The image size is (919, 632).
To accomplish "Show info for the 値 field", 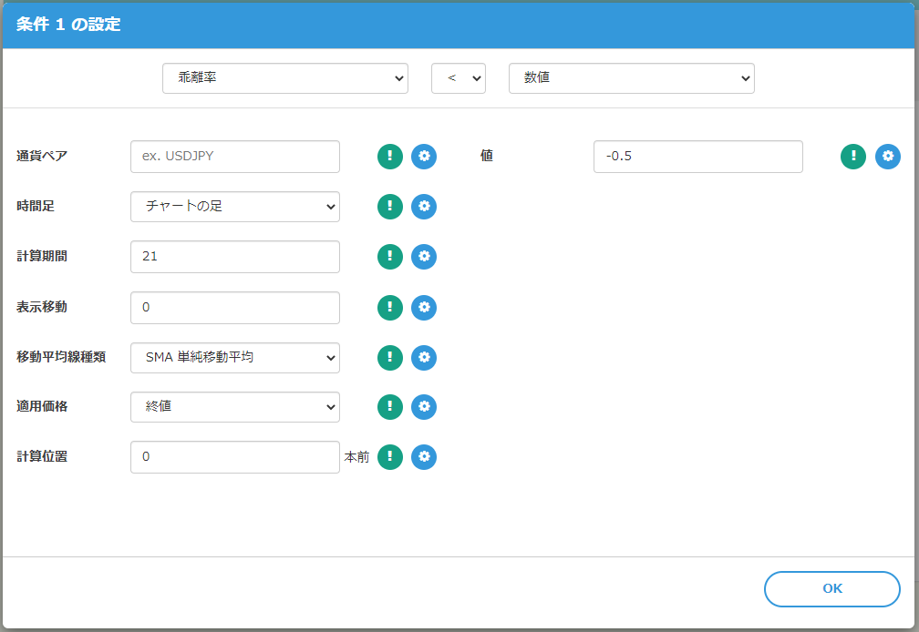I will click(853, 157).
